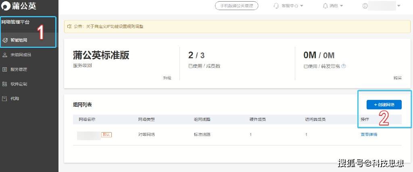Click the 组网线路 column header
The image size is (413, 172).
pyautogui.click(x=202, y=119)
